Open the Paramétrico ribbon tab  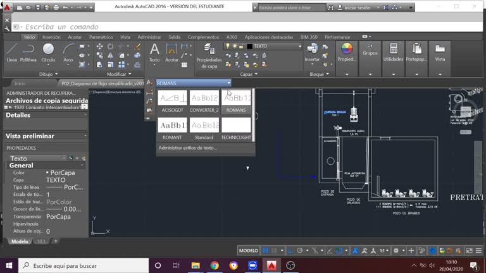[x=101, y=37]
